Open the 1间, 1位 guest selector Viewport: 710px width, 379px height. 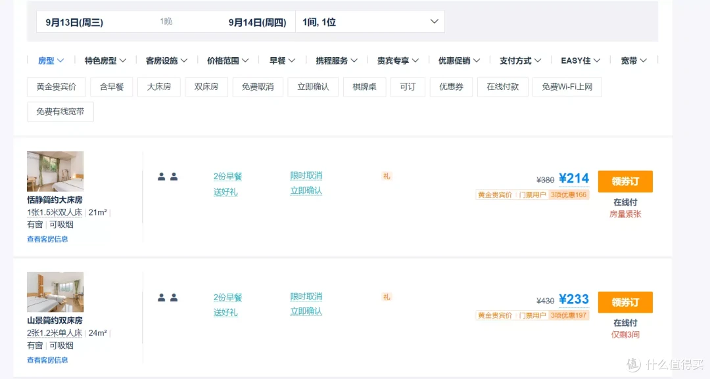point(370,22)
